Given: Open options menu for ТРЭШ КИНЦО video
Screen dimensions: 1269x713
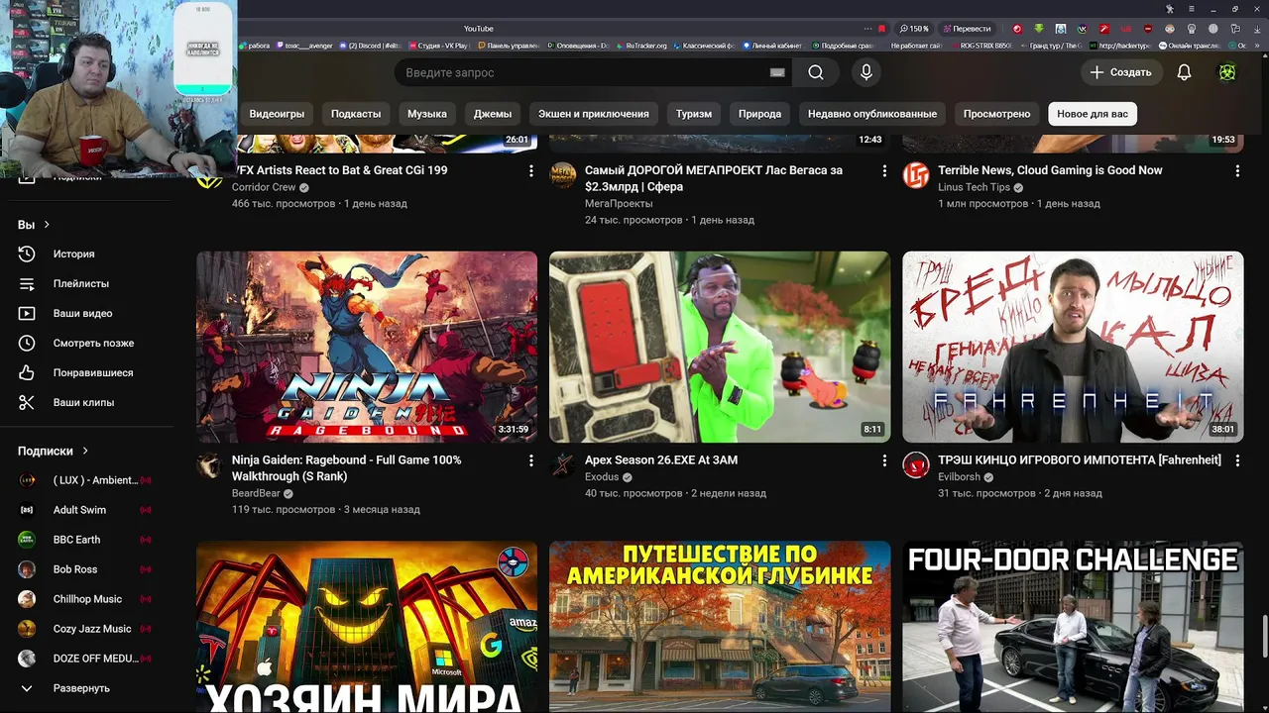Looking at the screenshot, I should click(x=1237, y=460).
